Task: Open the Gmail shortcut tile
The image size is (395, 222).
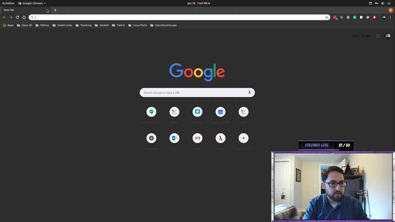Action: (197, 138)
